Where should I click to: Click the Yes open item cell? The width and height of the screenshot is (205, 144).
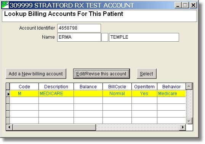click(x=144, y=94)
